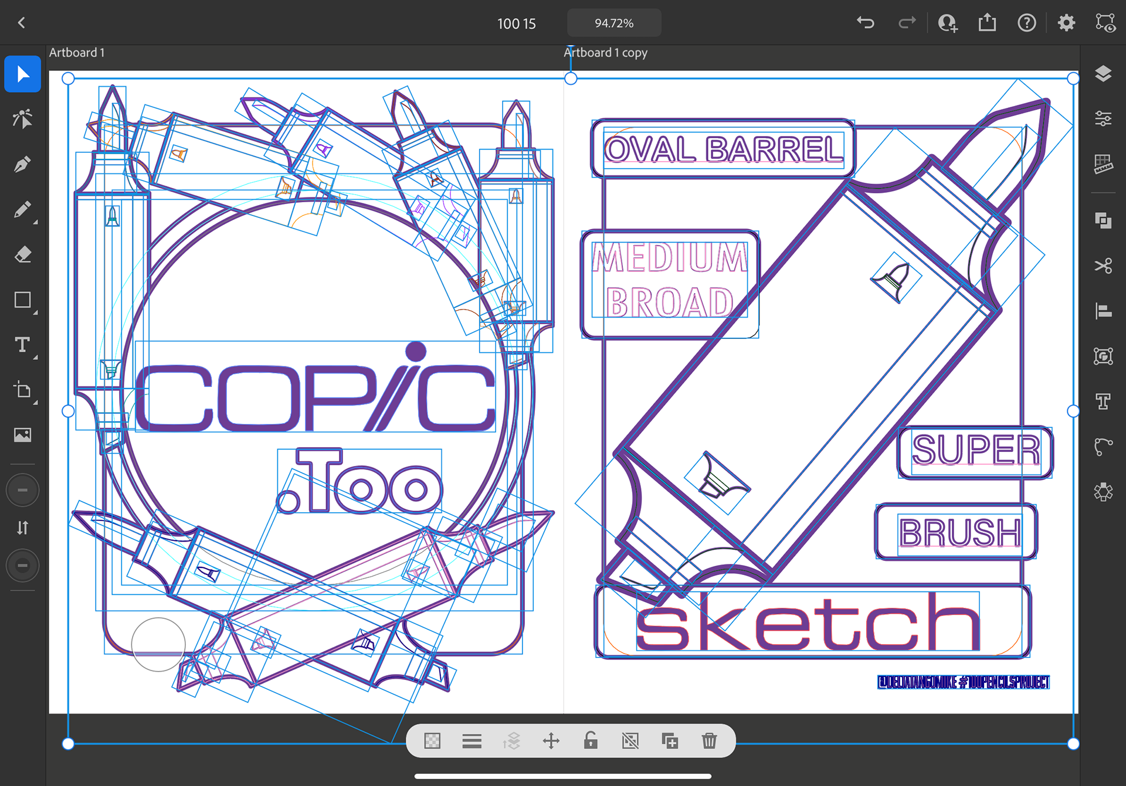Open the Object panel
Viewport: 1126px width, 786px height.
click(1103, 356)
